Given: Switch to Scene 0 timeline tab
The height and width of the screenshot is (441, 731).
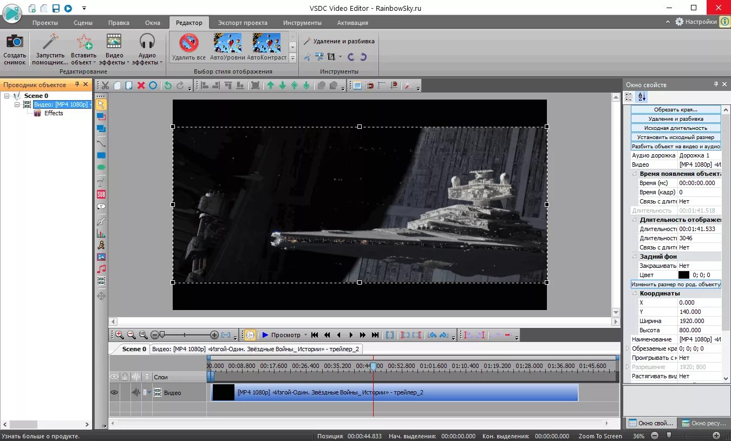Looking at the screenshot, I should tap(134, 349).
